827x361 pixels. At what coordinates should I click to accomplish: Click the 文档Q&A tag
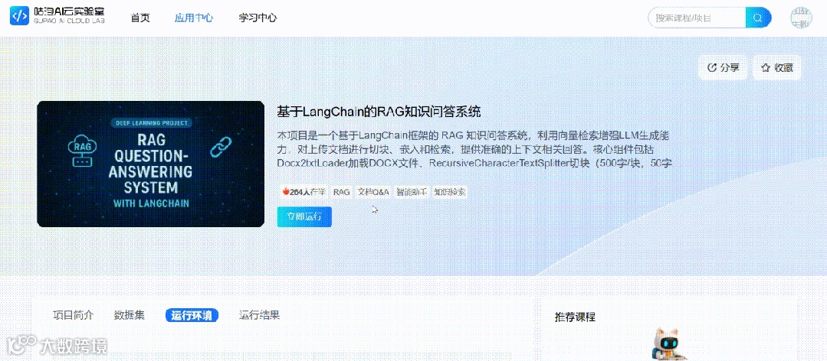373,192
